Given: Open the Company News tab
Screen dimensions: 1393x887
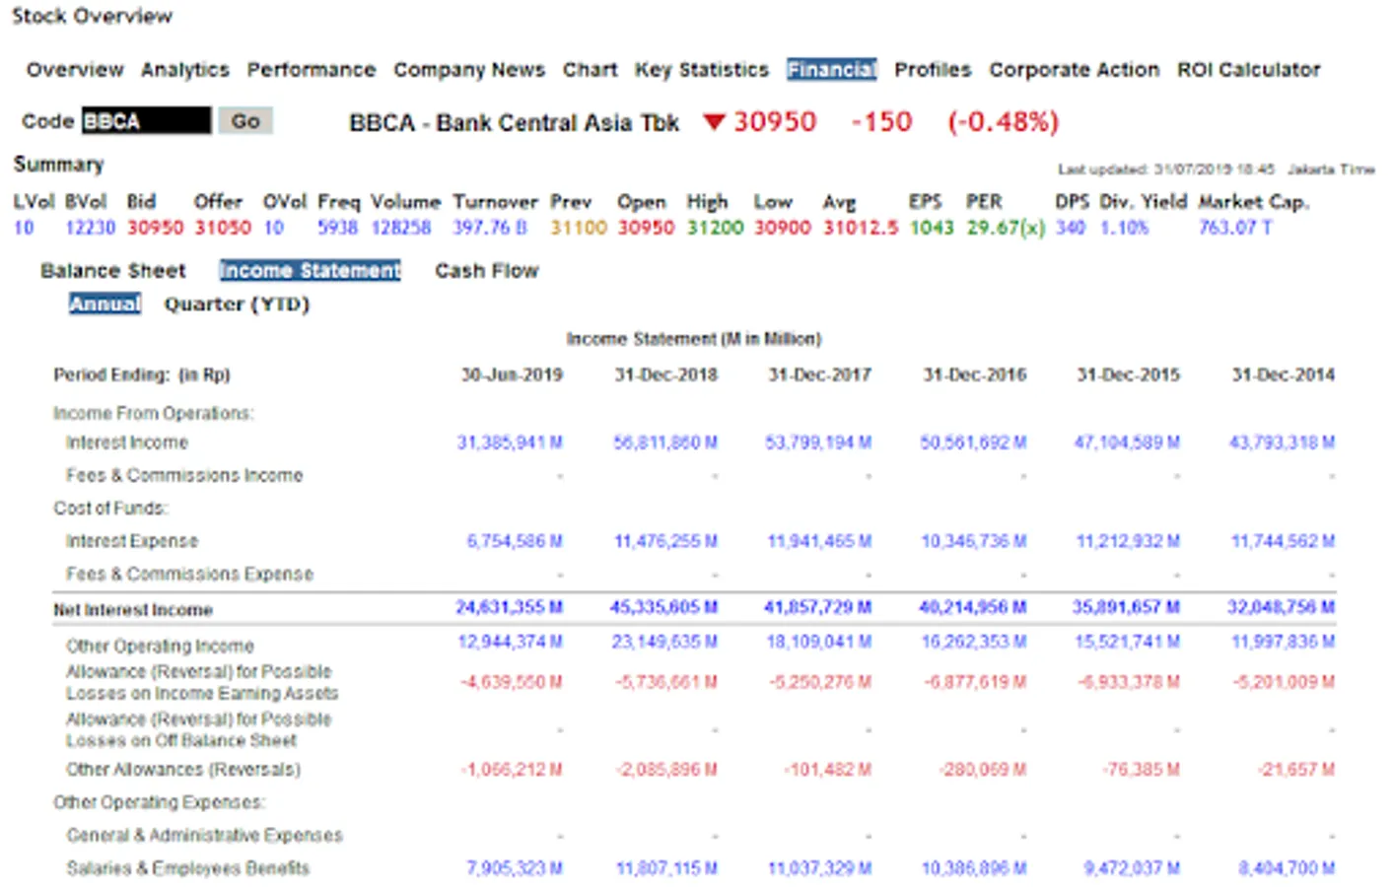Looking at the screenshot, I should (469, 70).
